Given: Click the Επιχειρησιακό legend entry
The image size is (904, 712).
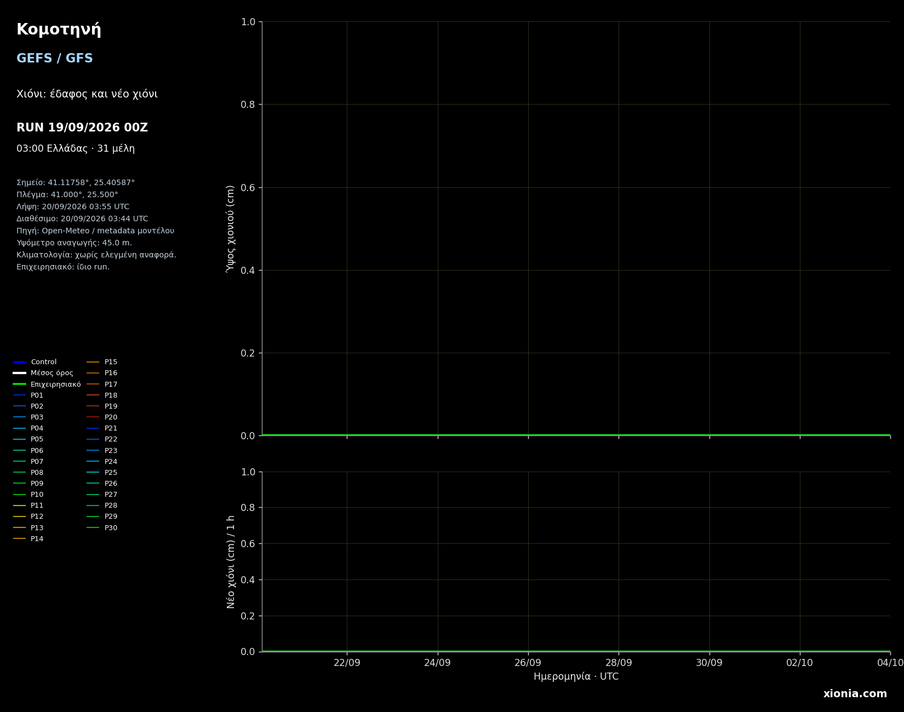Looking at the screenshot, I should (47, 384).
